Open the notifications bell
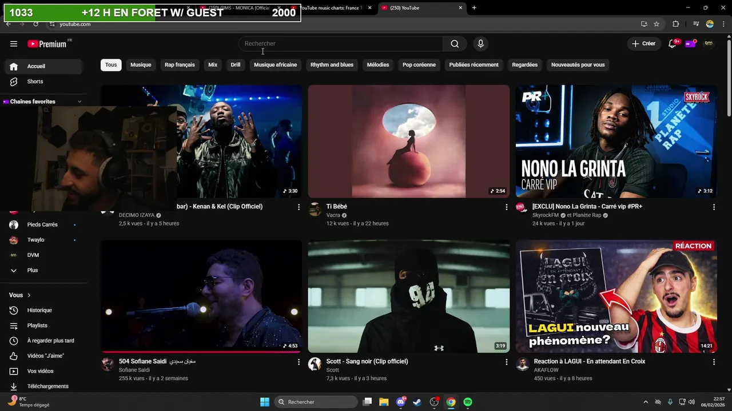This screenshot has height=411, width=732. click(x=673, y=43)
